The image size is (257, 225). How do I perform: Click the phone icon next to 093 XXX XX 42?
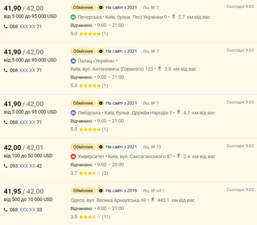pos(5,166)
